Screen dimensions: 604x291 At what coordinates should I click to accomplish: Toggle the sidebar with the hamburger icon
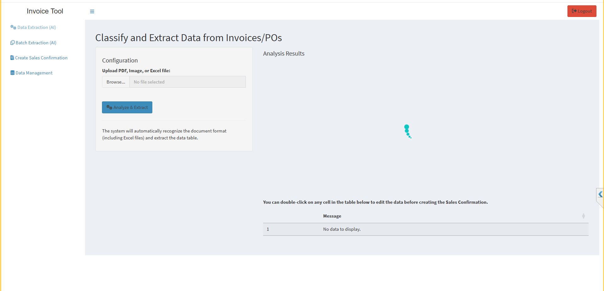coord(92,11)
